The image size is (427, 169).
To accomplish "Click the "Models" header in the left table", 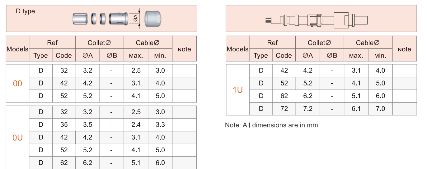I will click(17, 49).
